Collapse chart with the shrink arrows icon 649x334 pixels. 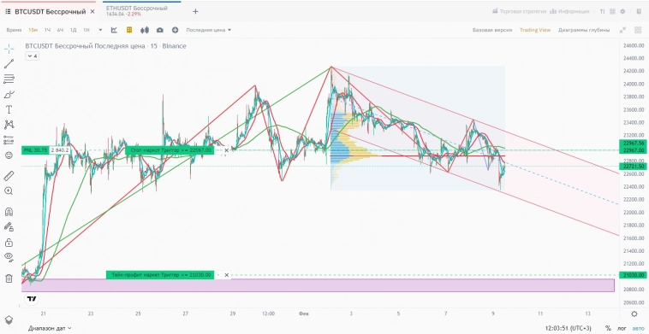click(x=622, y=30)
